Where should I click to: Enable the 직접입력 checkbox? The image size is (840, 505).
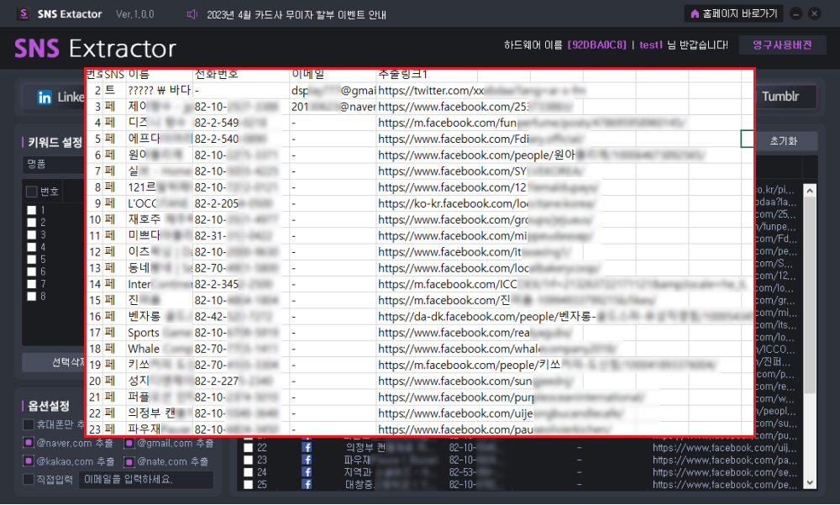pyautogui.click(x=29, y=479)
